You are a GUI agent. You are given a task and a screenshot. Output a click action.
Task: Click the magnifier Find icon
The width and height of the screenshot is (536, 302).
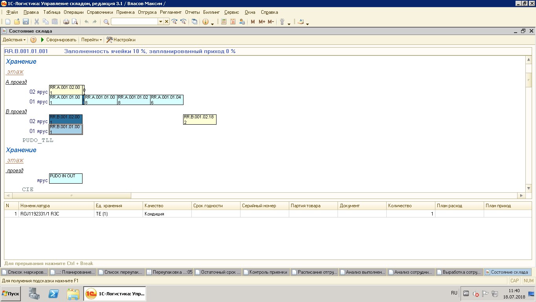(106, 22)
